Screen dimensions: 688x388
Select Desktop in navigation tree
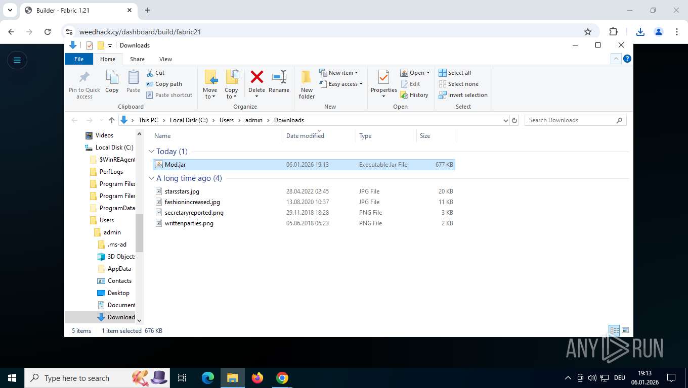coord(118,293)
